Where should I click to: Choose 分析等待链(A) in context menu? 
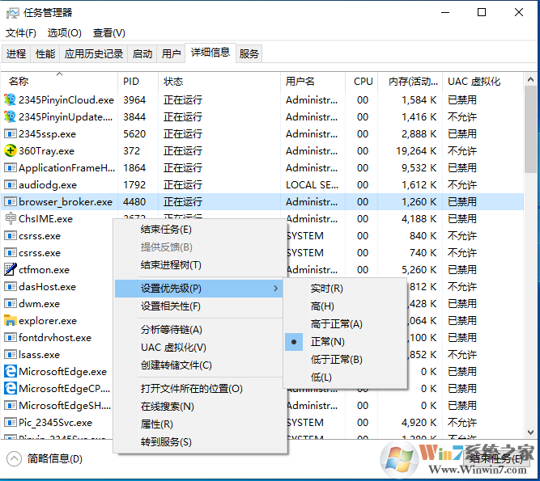point(200,329)
